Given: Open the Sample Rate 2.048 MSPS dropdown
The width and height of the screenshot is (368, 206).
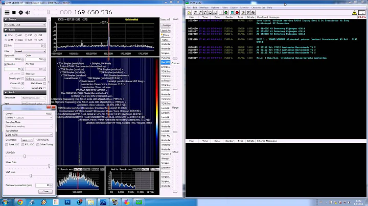Looking at the screenshot, I should pyautogui.click(x=29, y=135).
